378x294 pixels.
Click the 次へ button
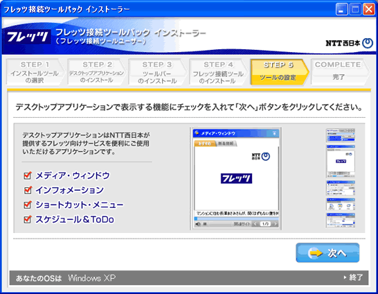[x=327, y=252]
